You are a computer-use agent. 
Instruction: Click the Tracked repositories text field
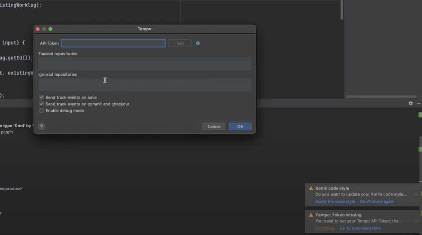144,64
